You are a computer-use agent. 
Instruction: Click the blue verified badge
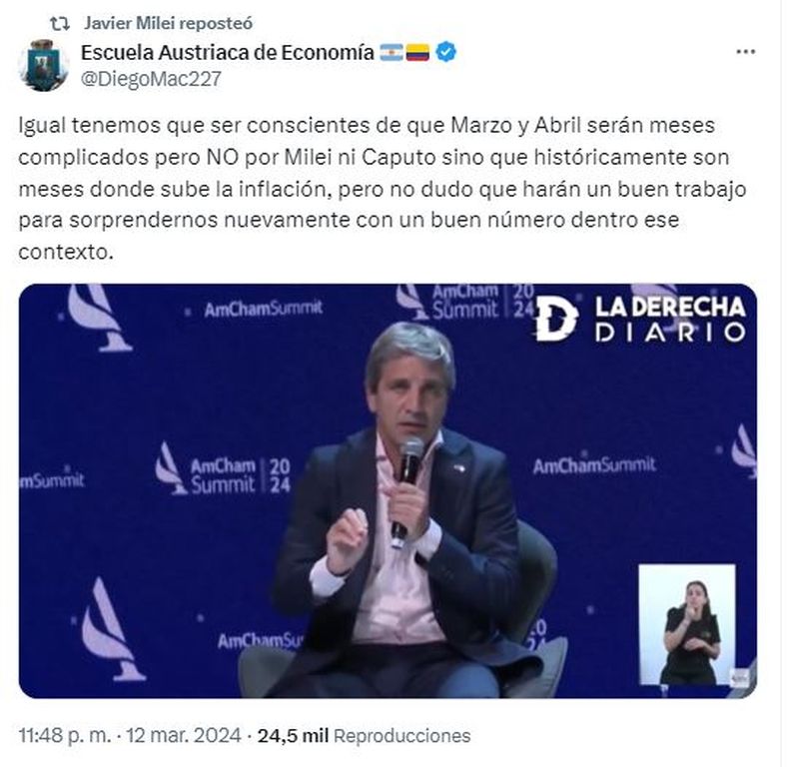(x=445, y=52)
